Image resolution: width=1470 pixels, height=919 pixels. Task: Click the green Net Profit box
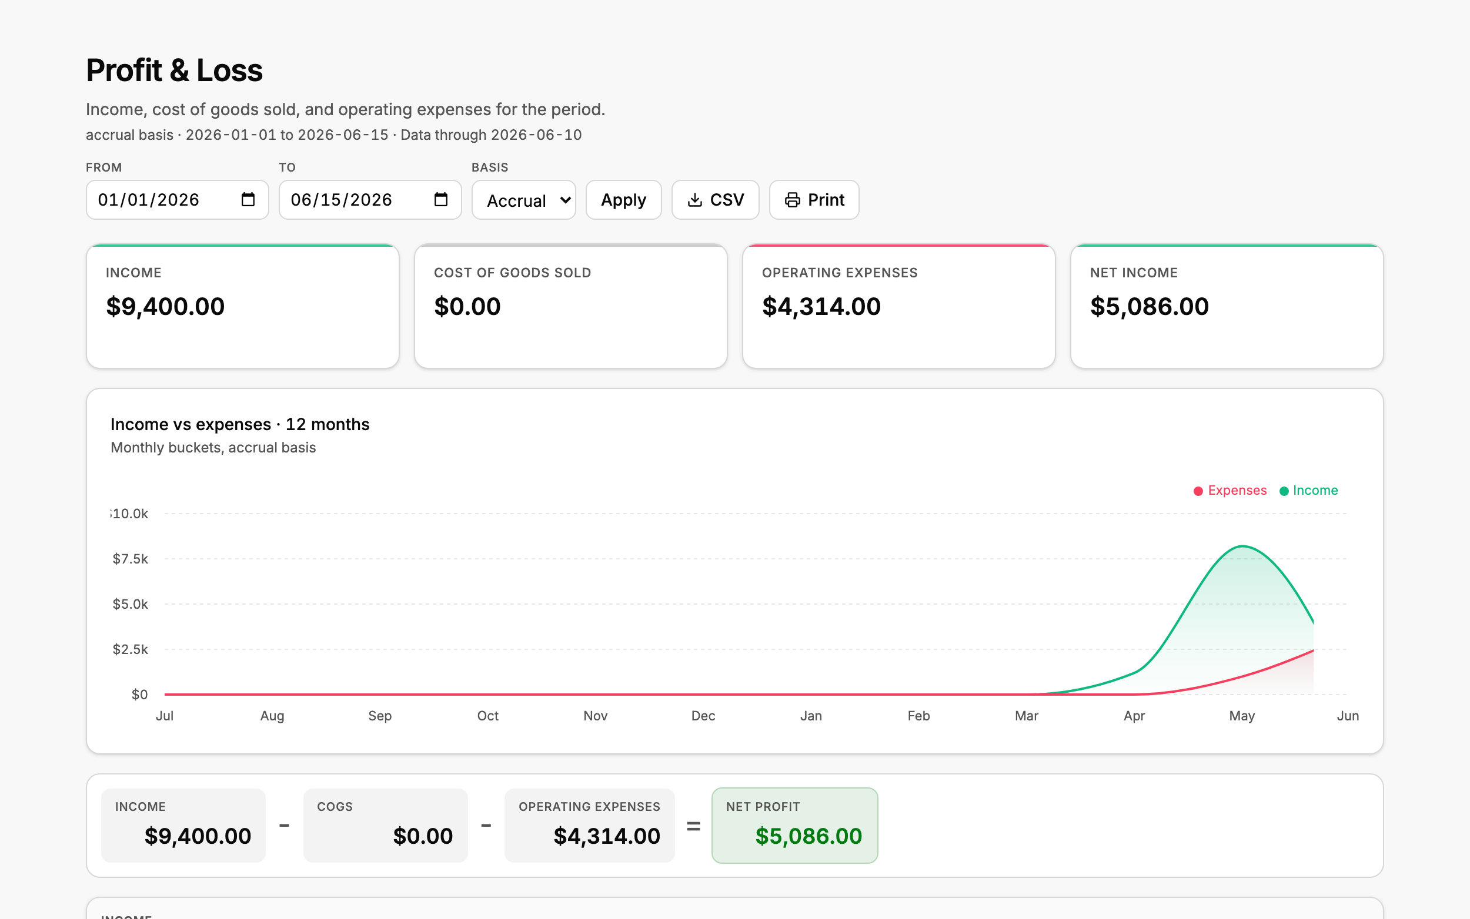coord(794,825)
